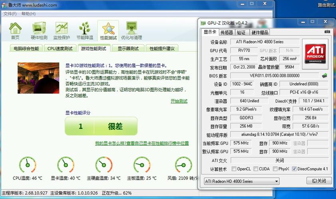Click the 驱动程序版 driver version field
Screen dimensions: 336x199
pos(279,135)
